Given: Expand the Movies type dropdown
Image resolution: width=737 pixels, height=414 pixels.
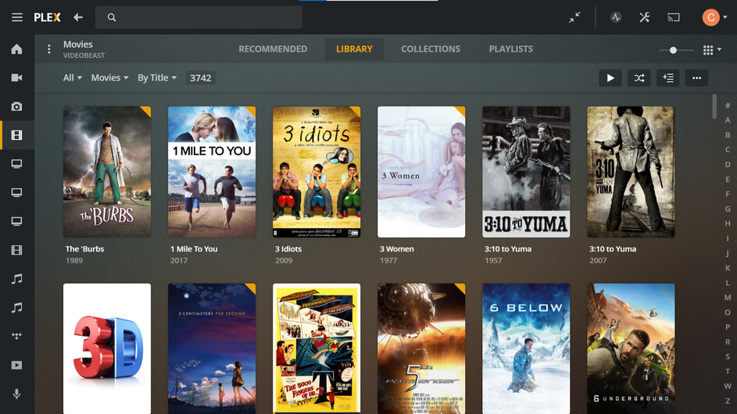Looking at the screenshot, I should (109, 78).
